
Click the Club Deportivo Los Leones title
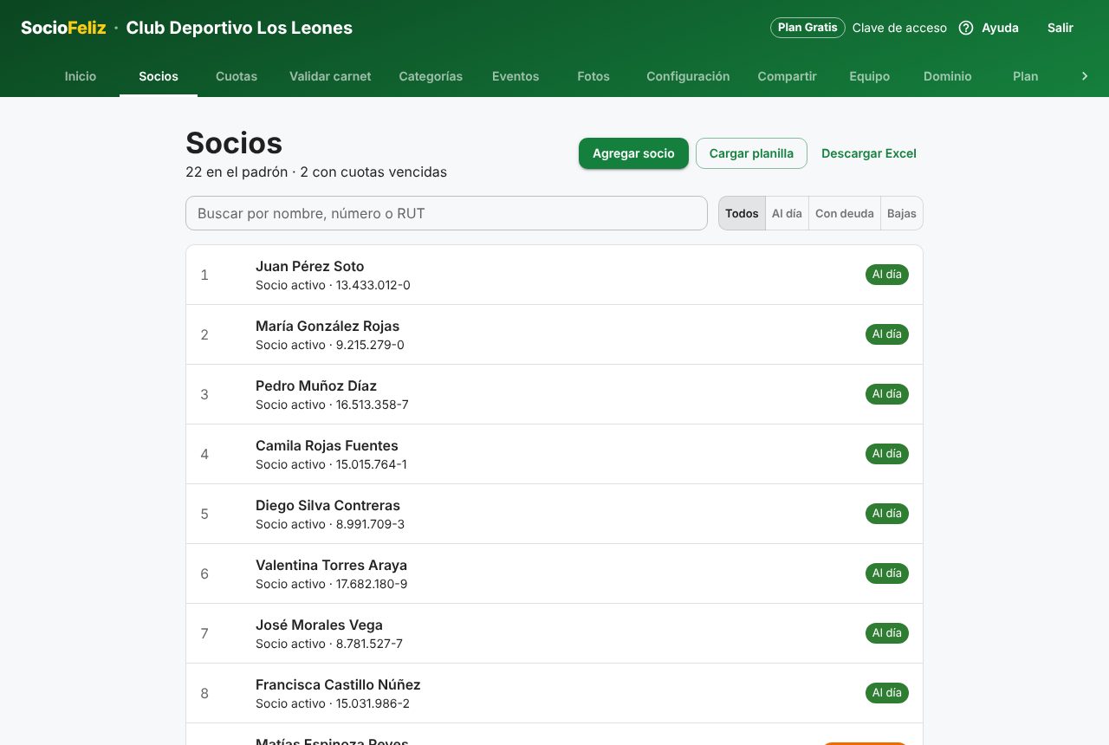(x=239, y=28)
